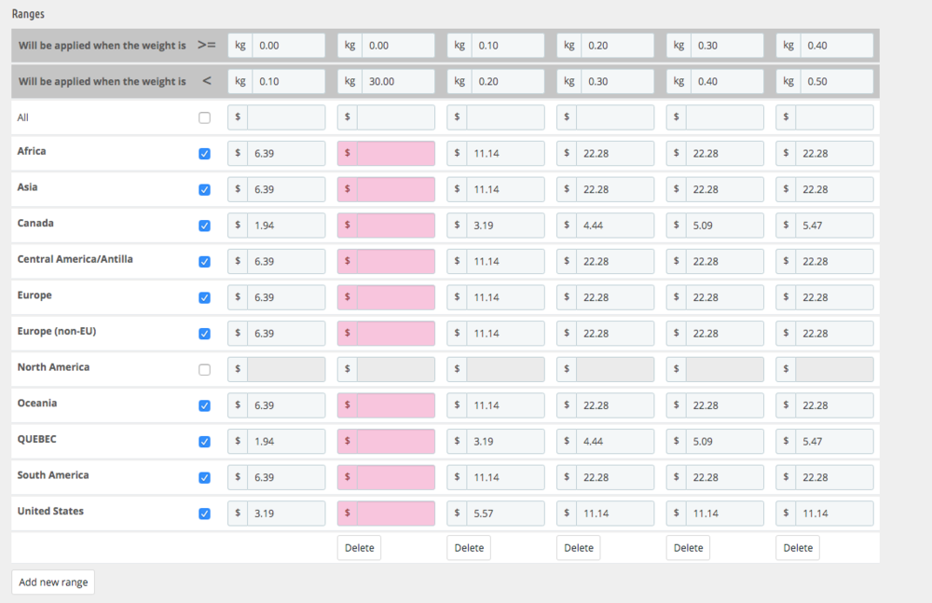This screenshot has width=932, height=603.
Task: Uncheck the Canada zone checkbox
Action: point(205,226)
